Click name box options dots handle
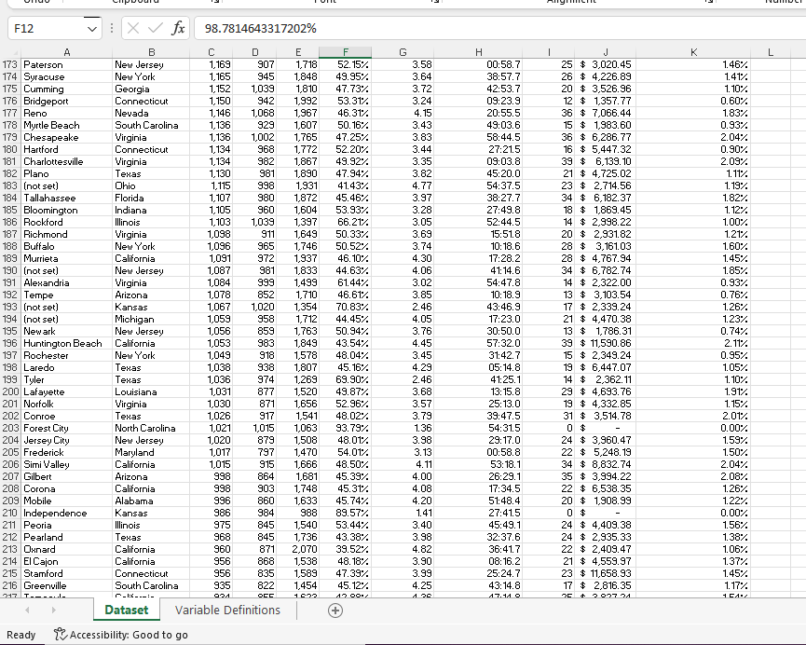The image size is (806, 645). [112, 28]
